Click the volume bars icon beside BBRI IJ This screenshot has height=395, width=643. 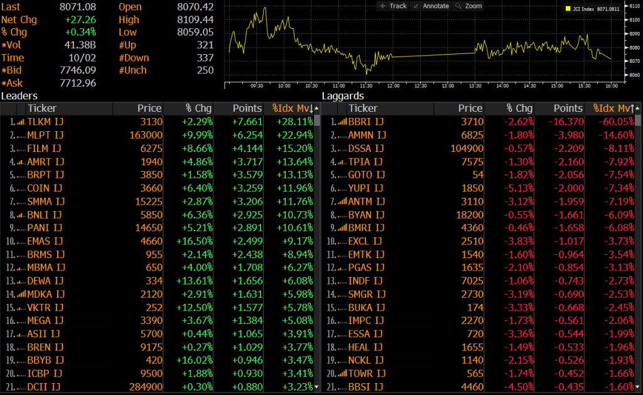pos(341,121)
